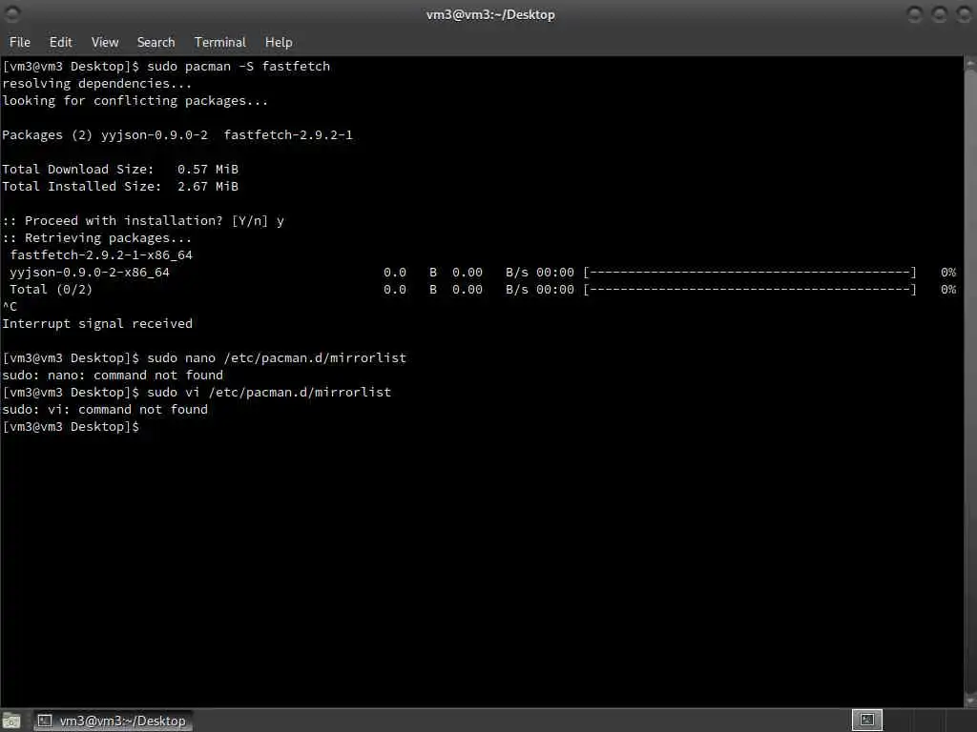This screenshot has height=732, width=977.
Task: Click the Total download progress bar
Action: 750,290
